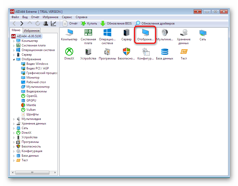Screen dimensions: 238x186
Task: Open the Справка menu
Action: (x=81, y=17)
